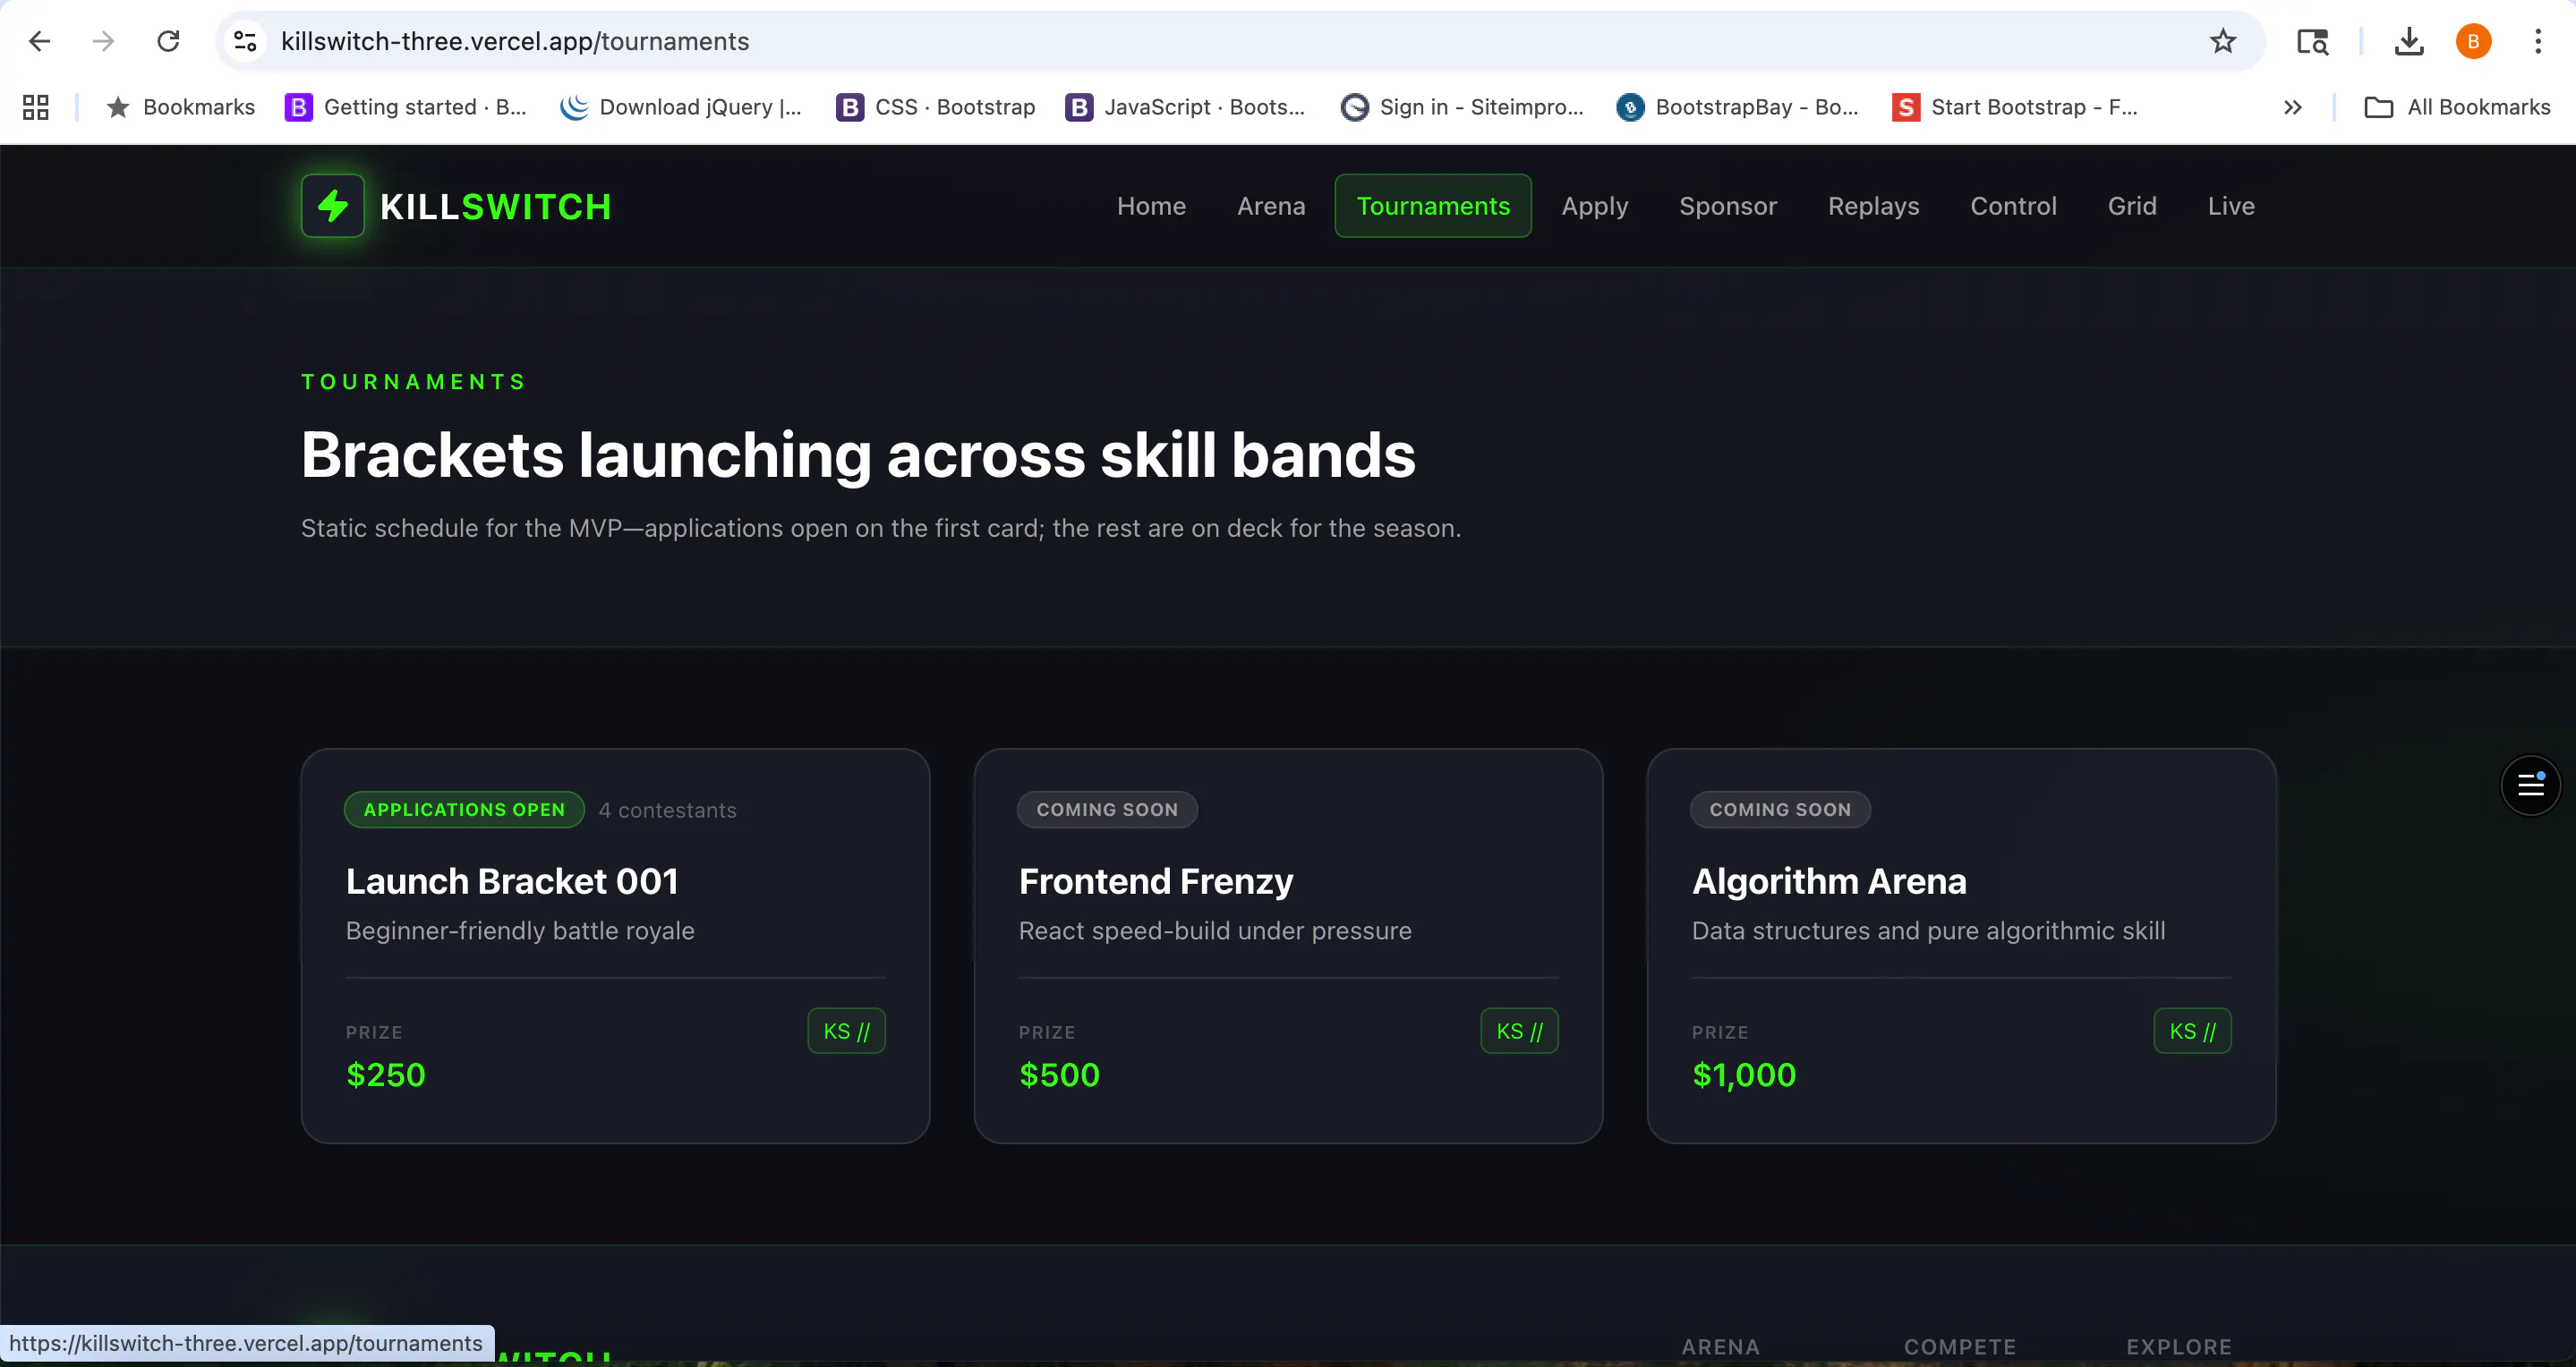Open the Sign in - Siteimprove bookmark
The width and height of the screenshot is (2576, 1367).
(1462, 107)
